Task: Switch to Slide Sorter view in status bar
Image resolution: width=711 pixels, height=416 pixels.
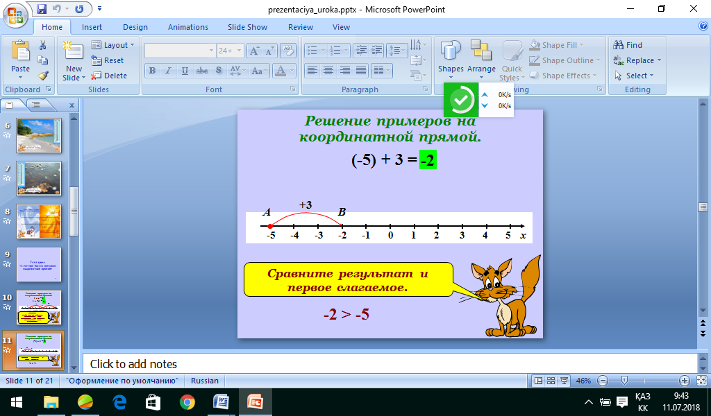Action: click(x=551, y=381)
